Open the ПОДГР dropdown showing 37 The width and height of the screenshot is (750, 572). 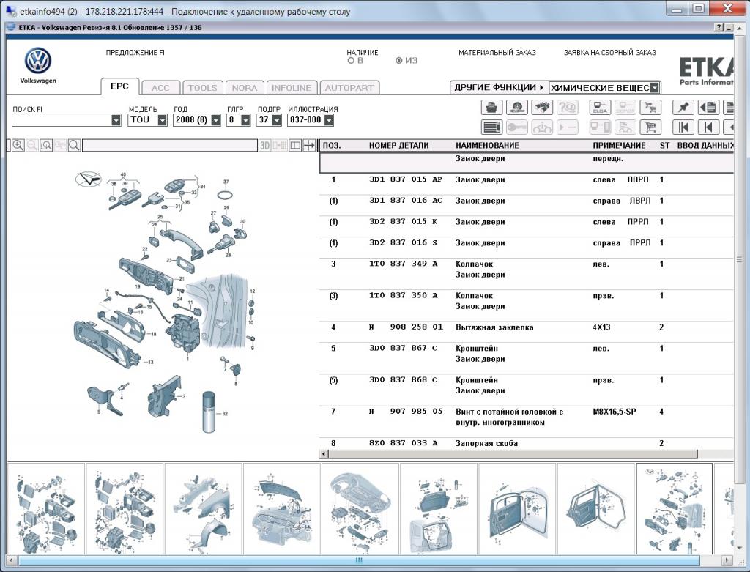point(276,120)
